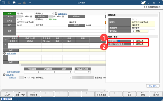Click the 部門 code field 0052

pos(25,25)
